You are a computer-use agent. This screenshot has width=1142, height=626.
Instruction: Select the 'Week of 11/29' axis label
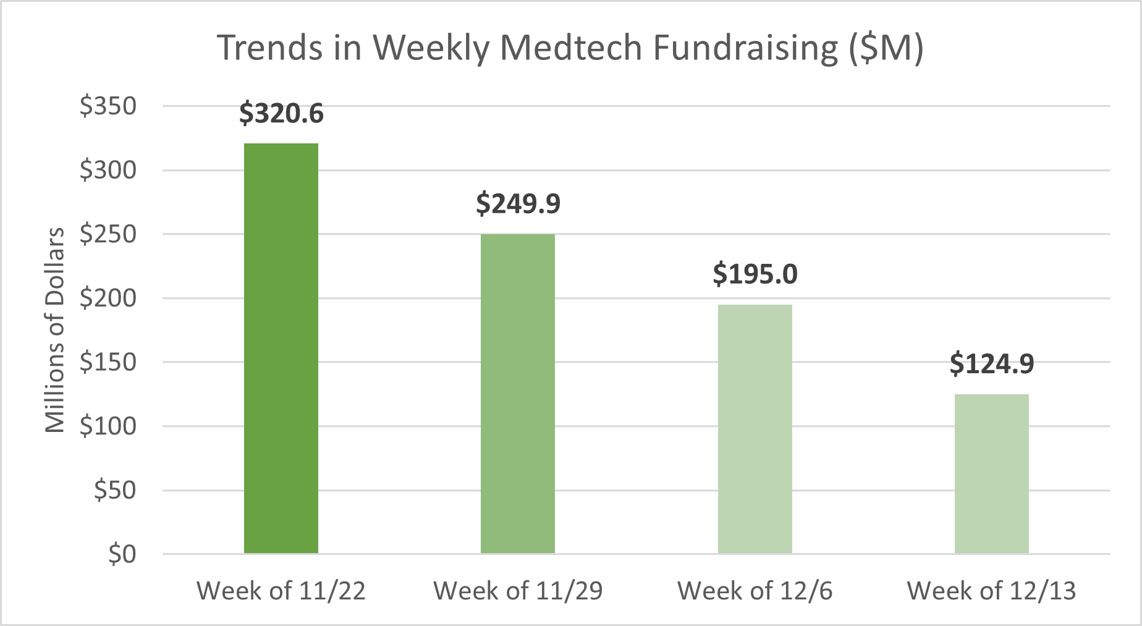(x=518, y=591)
